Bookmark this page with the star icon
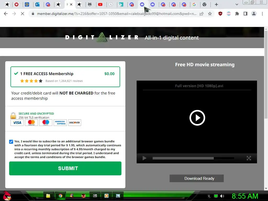 [210, 14]
